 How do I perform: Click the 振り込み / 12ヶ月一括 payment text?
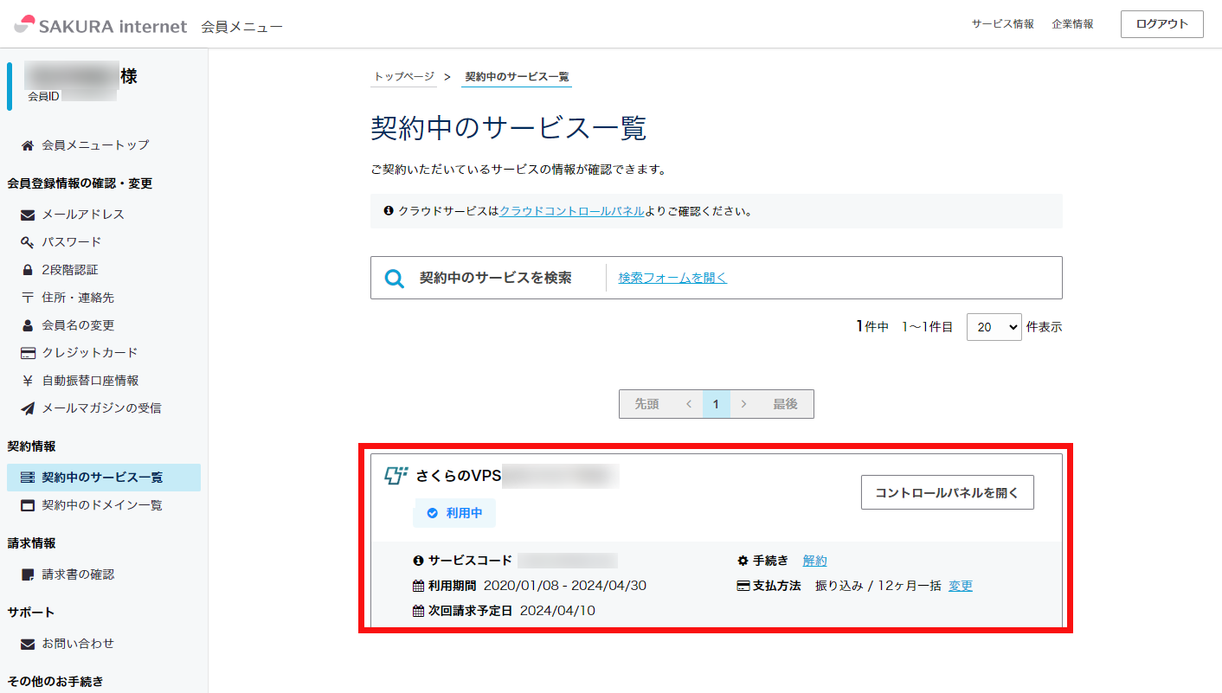pyautogui.click(x=878, y=586)
